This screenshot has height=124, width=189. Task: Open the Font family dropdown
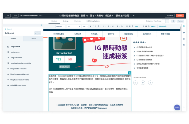tap(74, 26)
